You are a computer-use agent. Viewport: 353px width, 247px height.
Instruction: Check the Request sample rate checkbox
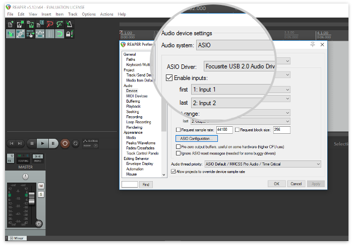pos(178,130)
